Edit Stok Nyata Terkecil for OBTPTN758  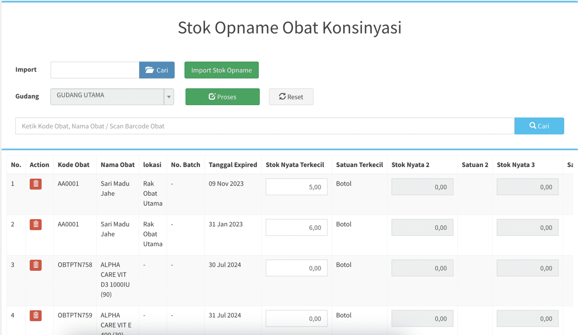pyautogui.click(x=297, y=268)
